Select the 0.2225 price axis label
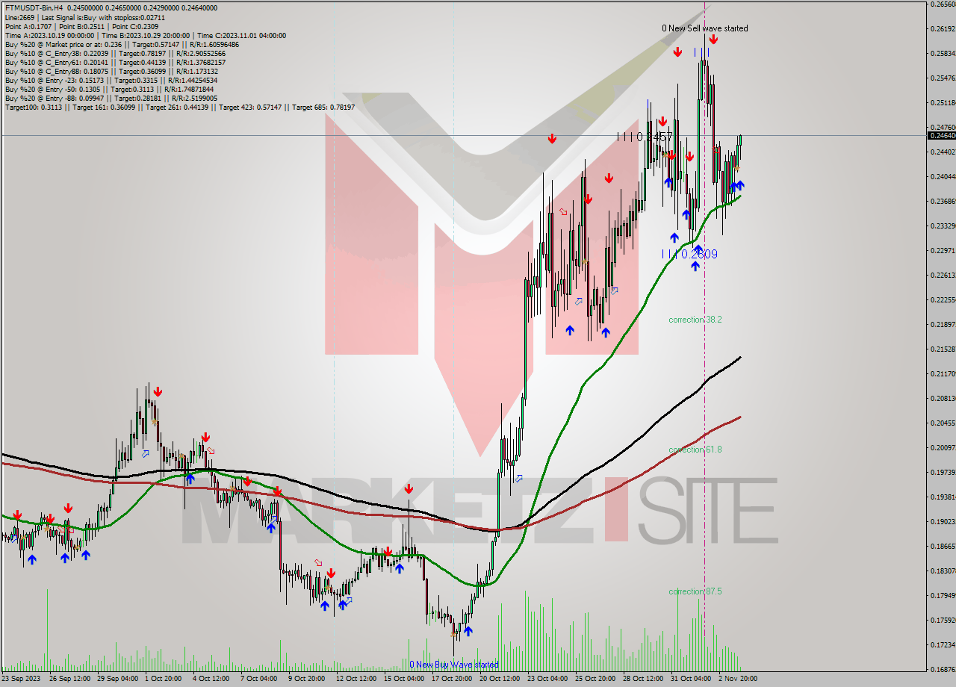This screenshot has height=687, width=956. tap(943, 300)
